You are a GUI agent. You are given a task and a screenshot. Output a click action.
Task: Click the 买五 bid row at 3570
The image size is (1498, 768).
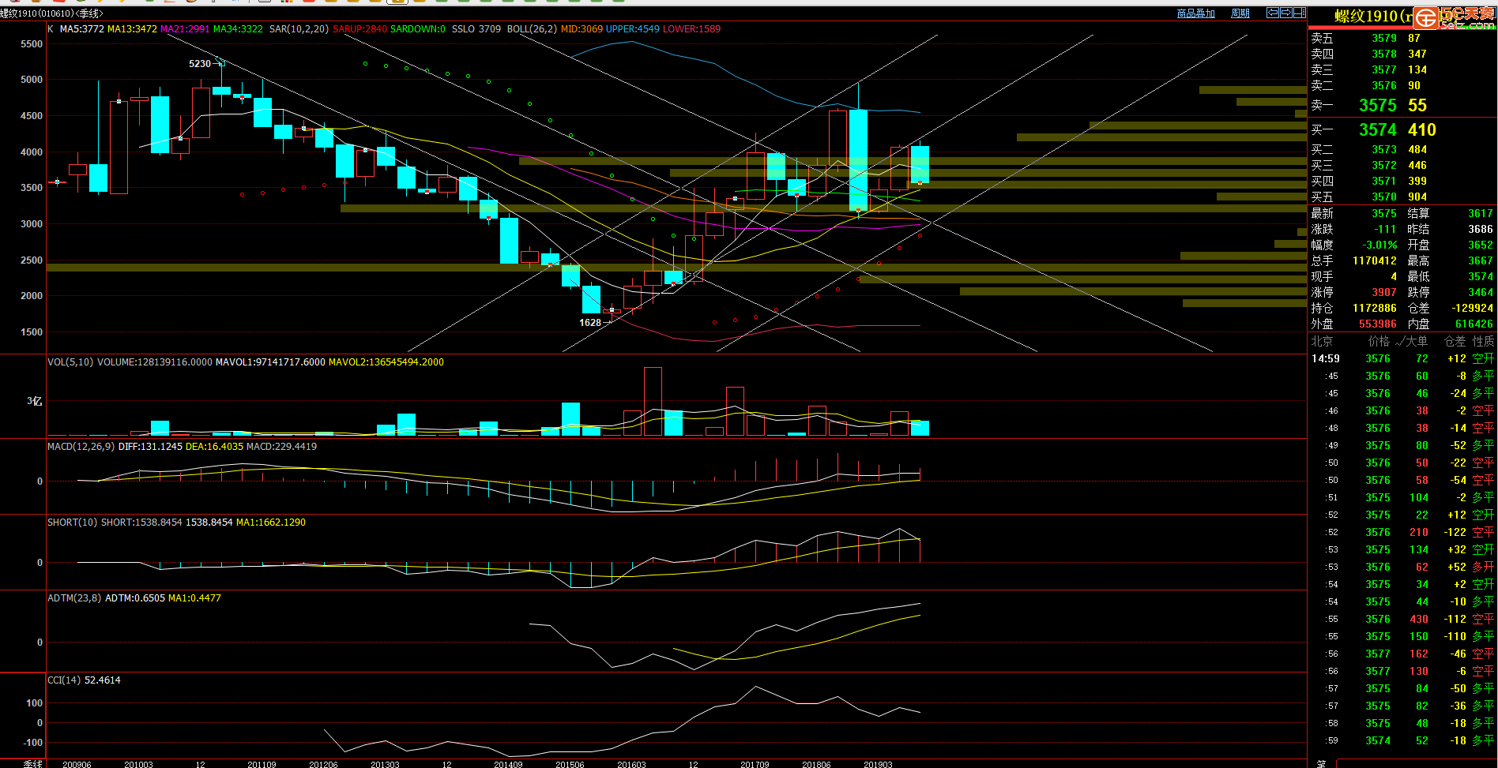tap(1403, 197)
